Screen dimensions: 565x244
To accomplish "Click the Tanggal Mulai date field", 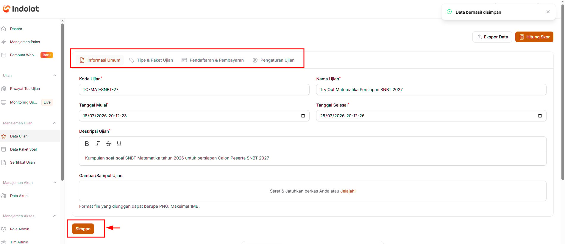I will [194, 116].
